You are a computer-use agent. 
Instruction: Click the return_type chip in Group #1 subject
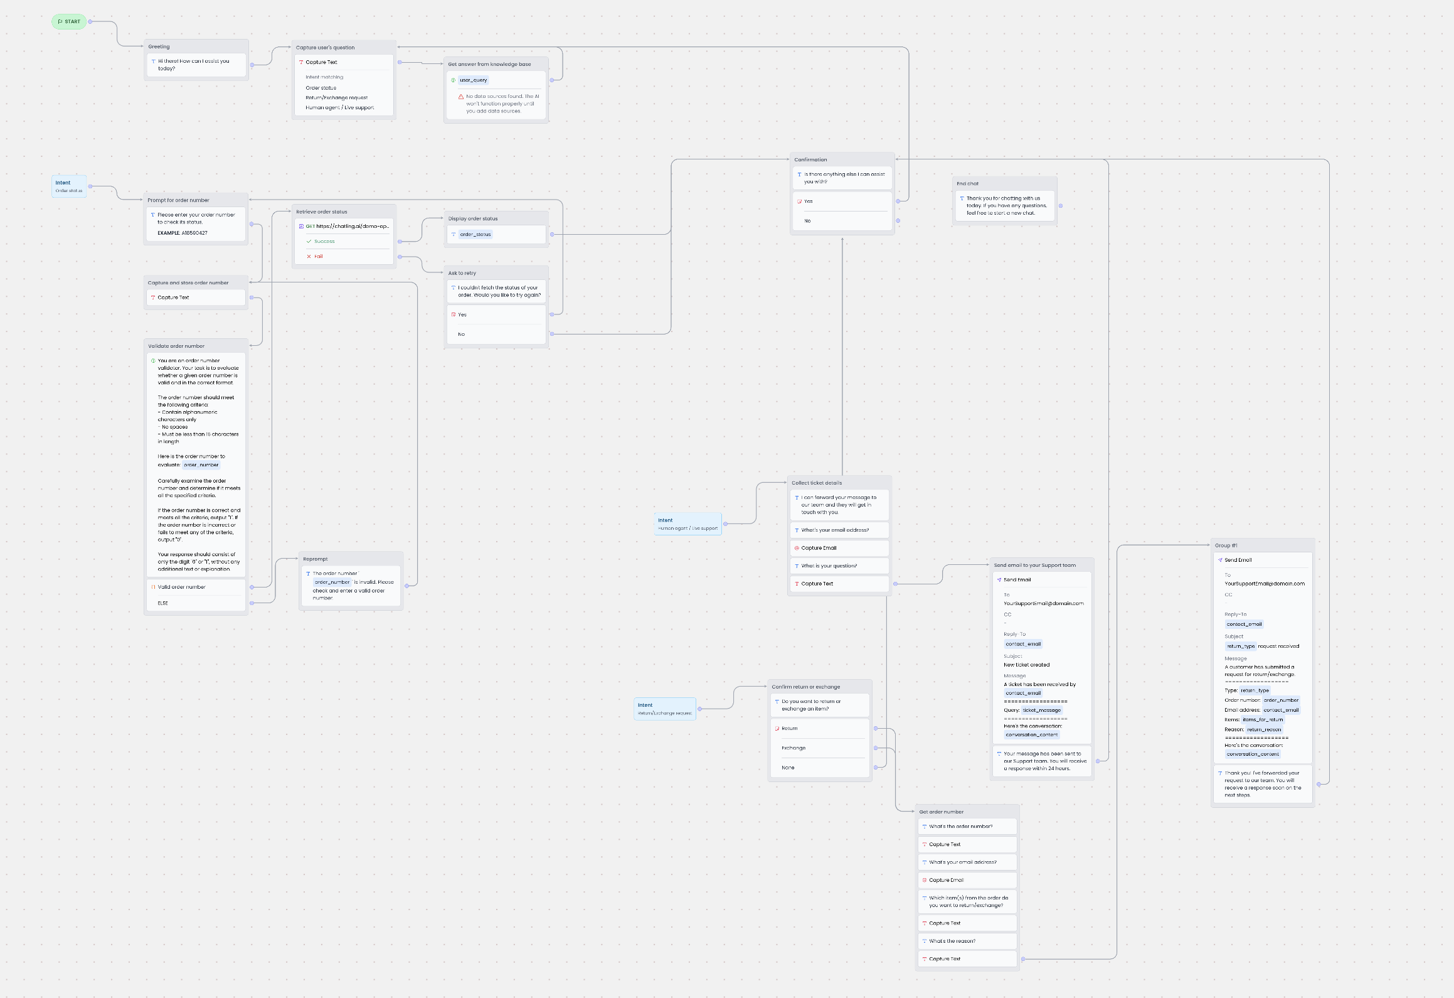click(1241, 646)
